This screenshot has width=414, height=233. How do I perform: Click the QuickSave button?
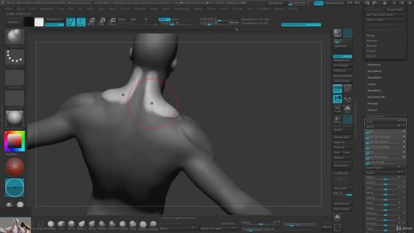[276, 3]
